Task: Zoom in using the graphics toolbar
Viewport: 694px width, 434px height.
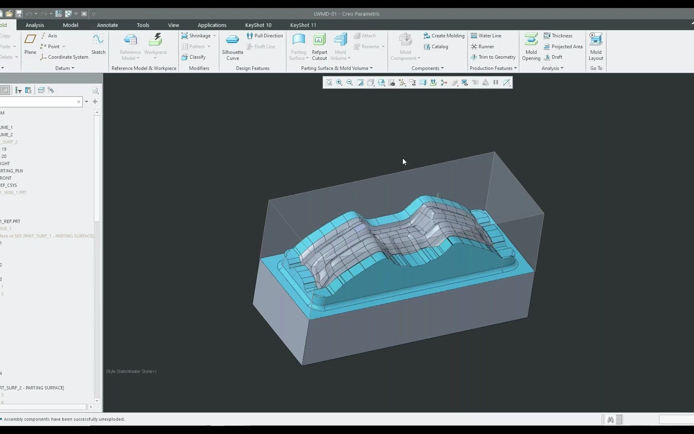Action: coord(339,82)
